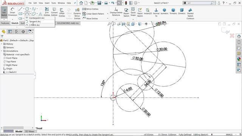Switch to the SOLIDWORKS Add-Ins tab

click(68, 23)
